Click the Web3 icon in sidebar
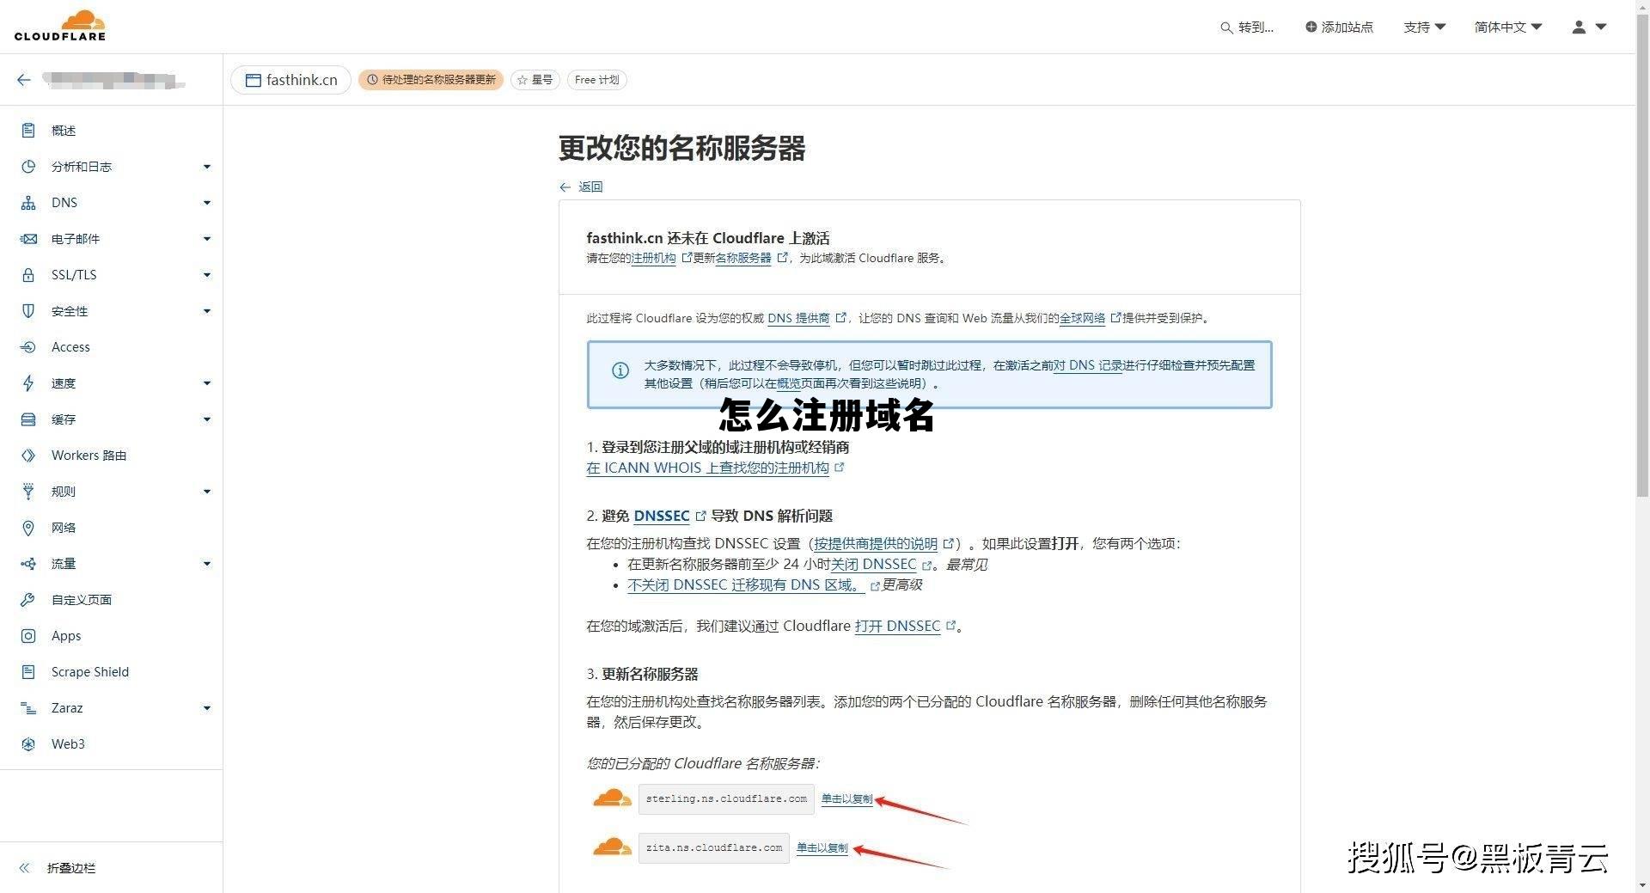Screen dimensions: 1650x893 pyautogui.click(x=28, y=744)
